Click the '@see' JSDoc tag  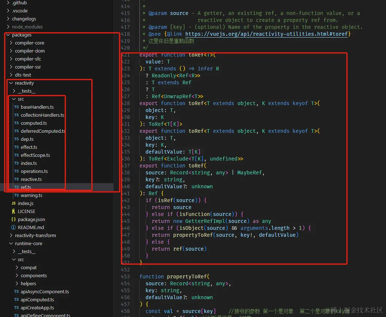point(154,34)
